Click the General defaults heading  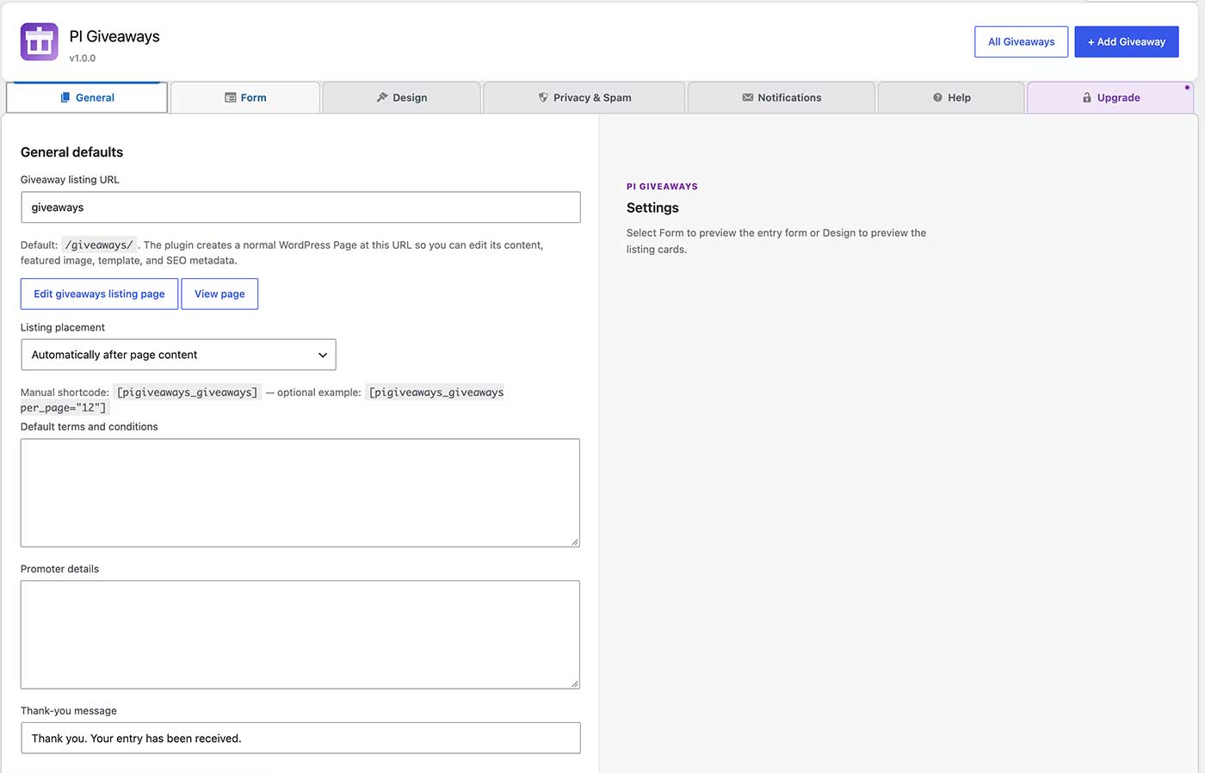[x=71, y=152]
